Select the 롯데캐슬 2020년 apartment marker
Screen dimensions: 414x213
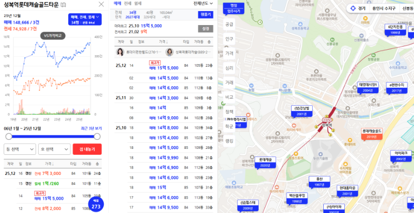pyautogui.click(x=265, y=162)
